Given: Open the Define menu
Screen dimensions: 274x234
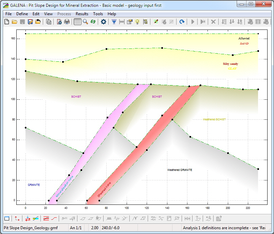Looking at the screenshot, I should [22, 14].
